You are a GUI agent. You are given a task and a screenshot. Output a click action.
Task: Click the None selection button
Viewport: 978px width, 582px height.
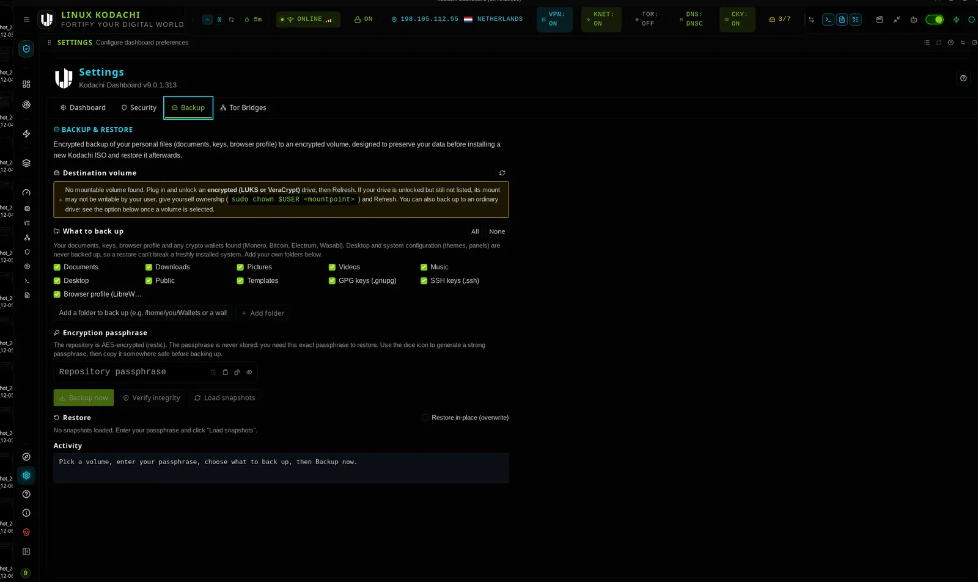tap(497, 231)
